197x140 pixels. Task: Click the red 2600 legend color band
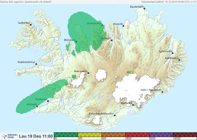click(x=137, y=134)
